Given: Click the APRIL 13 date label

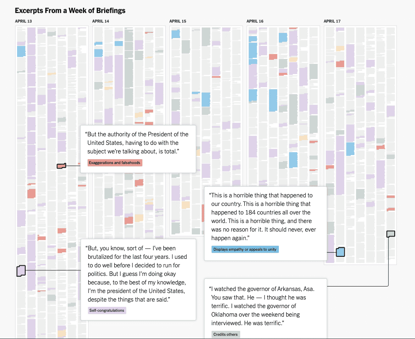Looking at the screenshot, I should click(x=24, y=21).
